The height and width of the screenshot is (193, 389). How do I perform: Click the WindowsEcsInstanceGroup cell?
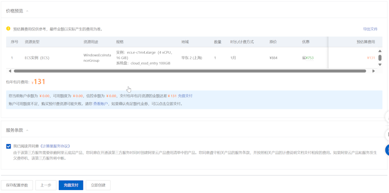(97, 58)
